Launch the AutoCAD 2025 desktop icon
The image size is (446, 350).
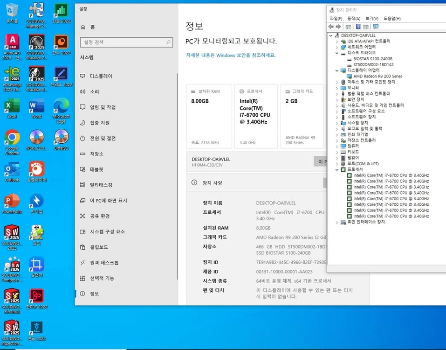[x=12, y=47]
